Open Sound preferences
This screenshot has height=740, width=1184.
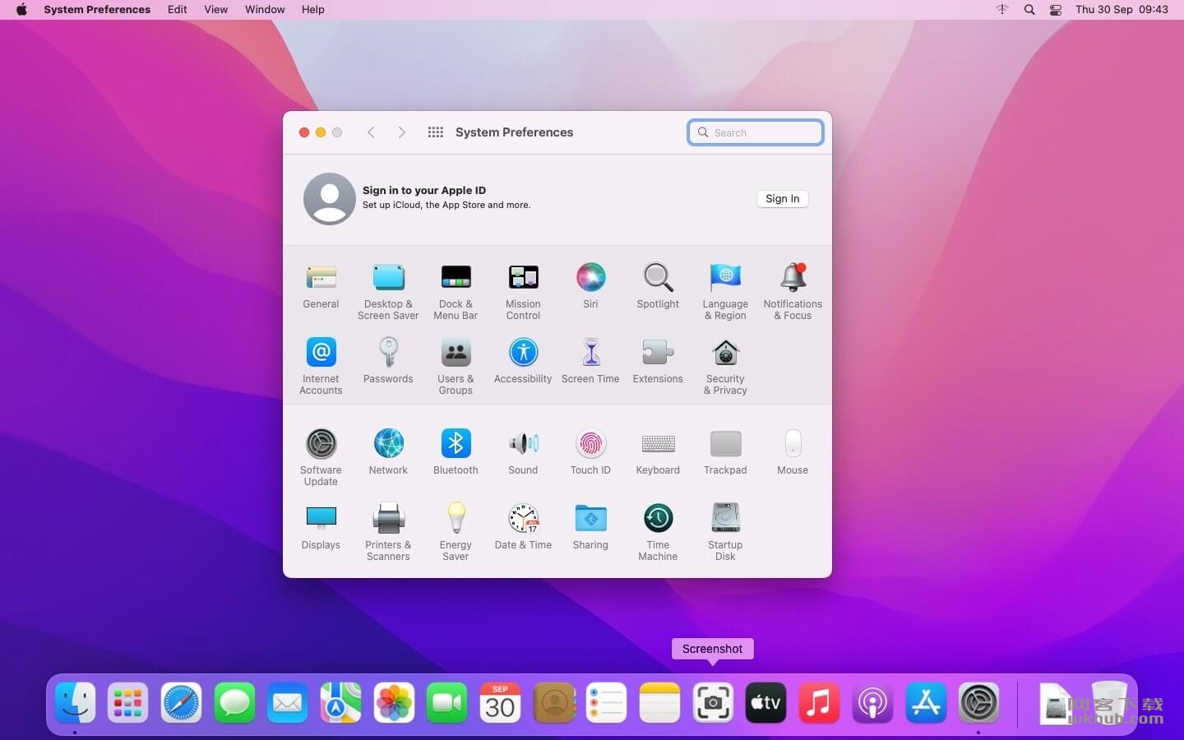[x=523, y=452]
